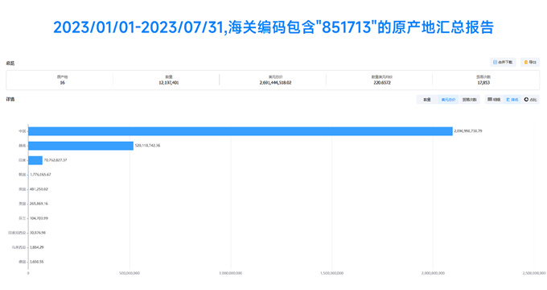Click the merge download (合并下载) icon
This screenshot has width=547, height=290.
click(x=495, y=62)
